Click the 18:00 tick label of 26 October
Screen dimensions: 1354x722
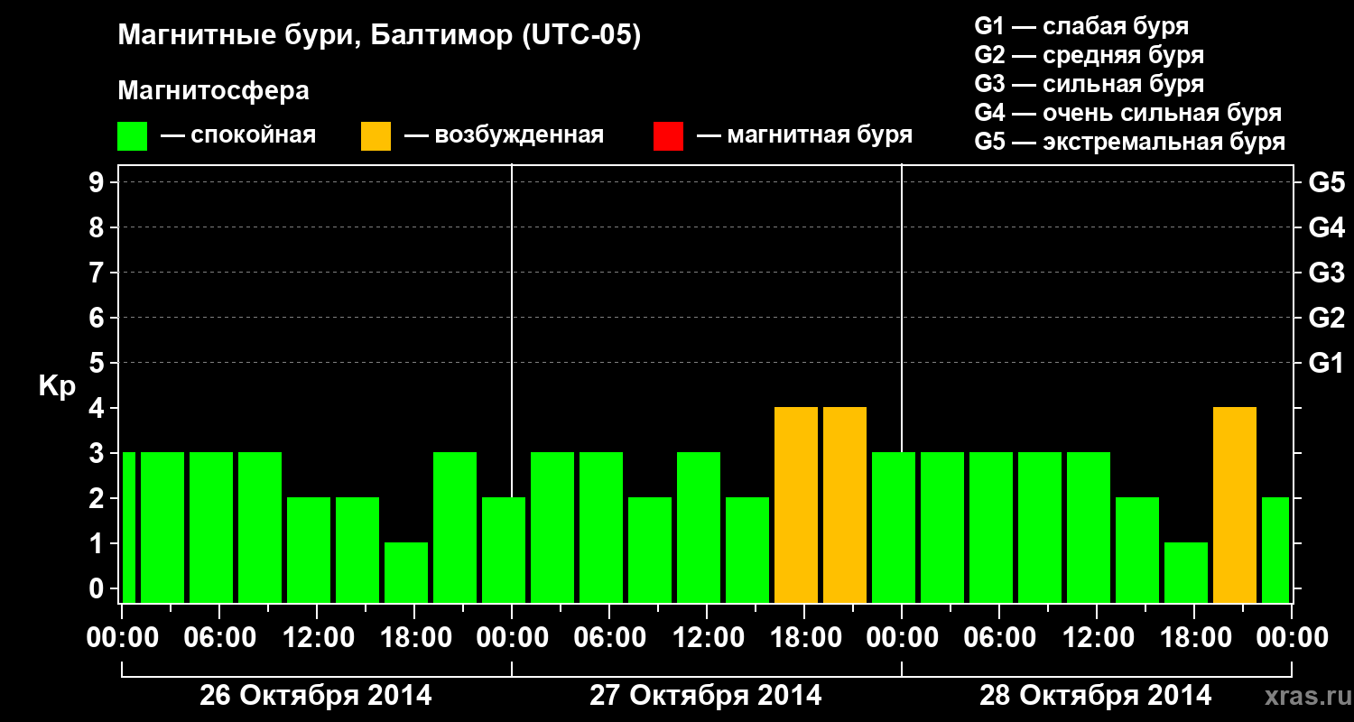414,637
